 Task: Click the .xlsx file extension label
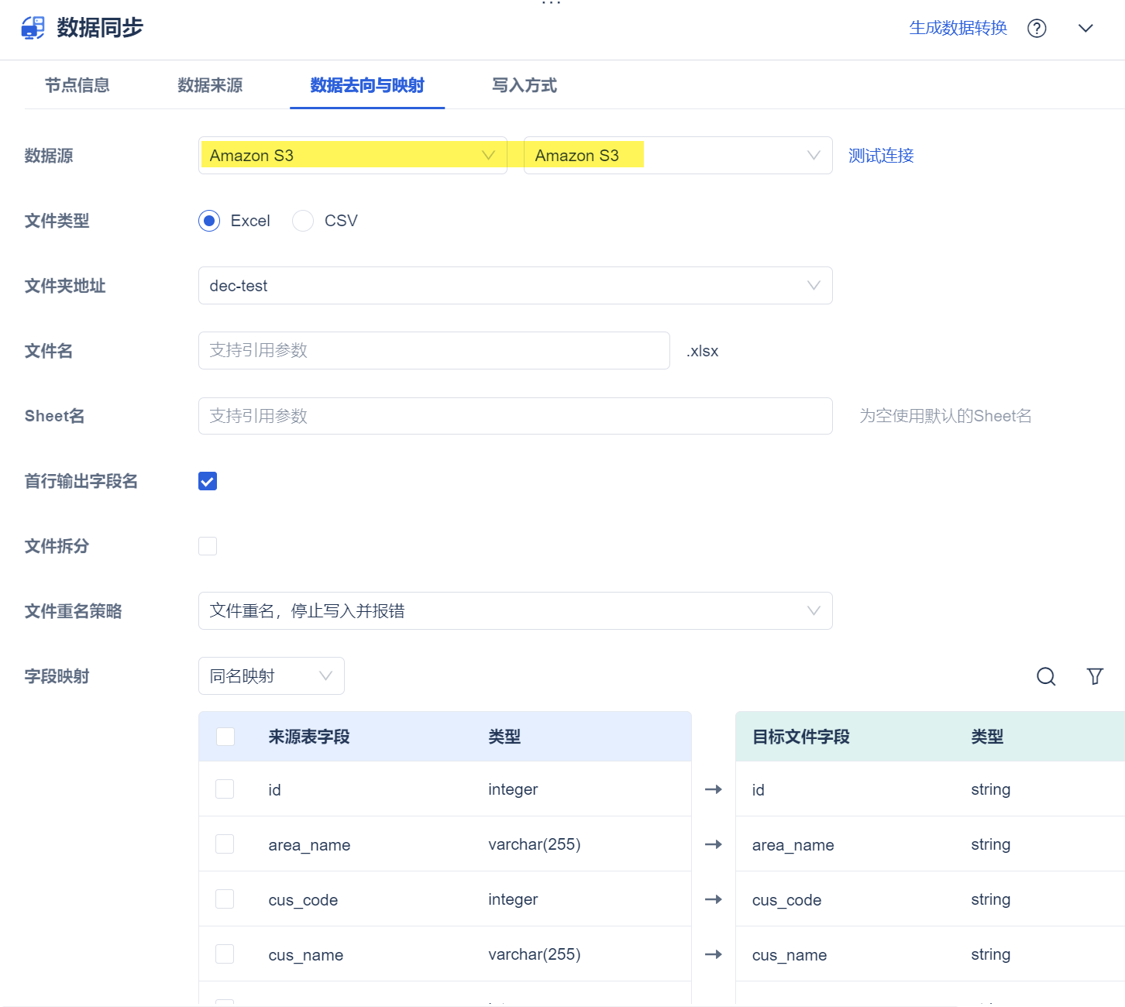[703, 351]
